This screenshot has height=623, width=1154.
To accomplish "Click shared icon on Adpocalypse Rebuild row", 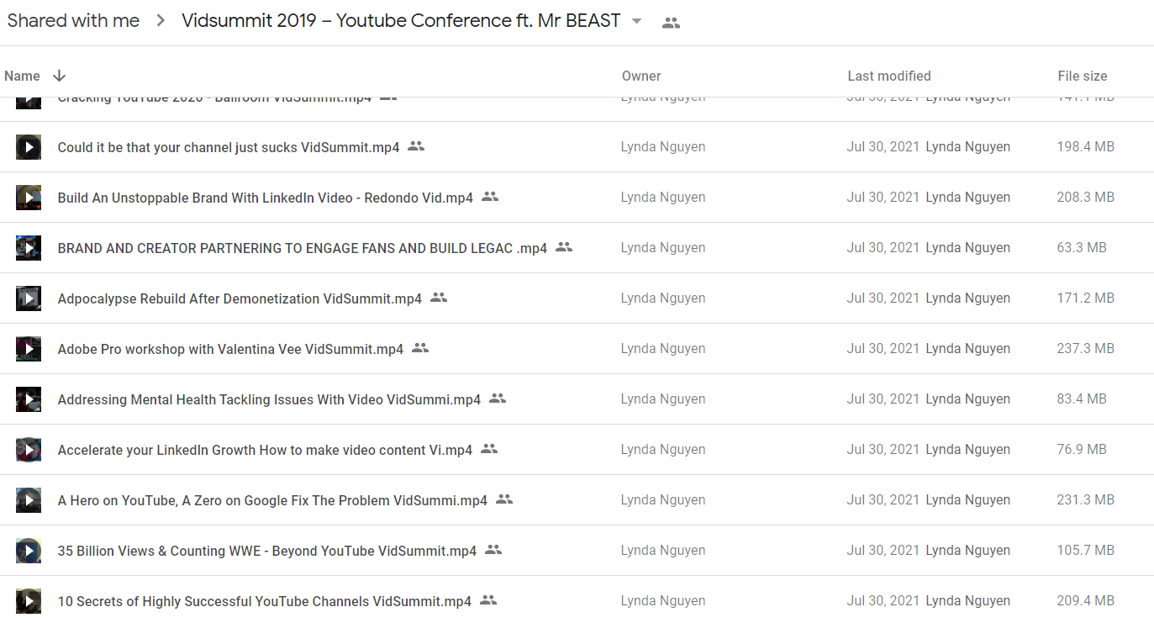I will pyautogui.click(x=439, y=298).
